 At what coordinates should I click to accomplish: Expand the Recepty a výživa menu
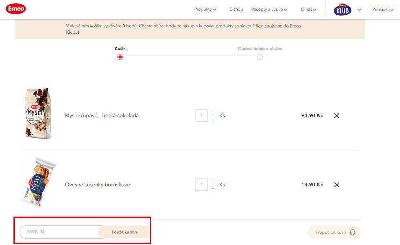269,10
